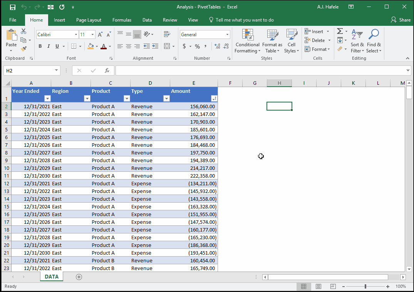Switch to the Insert ribbon tab

pos(59,20)
